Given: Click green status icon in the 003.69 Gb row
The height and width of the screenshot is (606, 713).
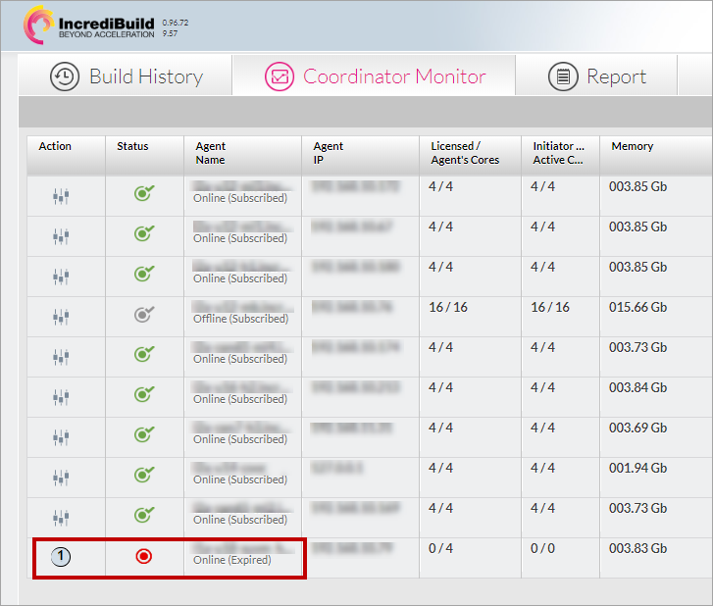Looking at the screenshot, I should click(144, 434).
